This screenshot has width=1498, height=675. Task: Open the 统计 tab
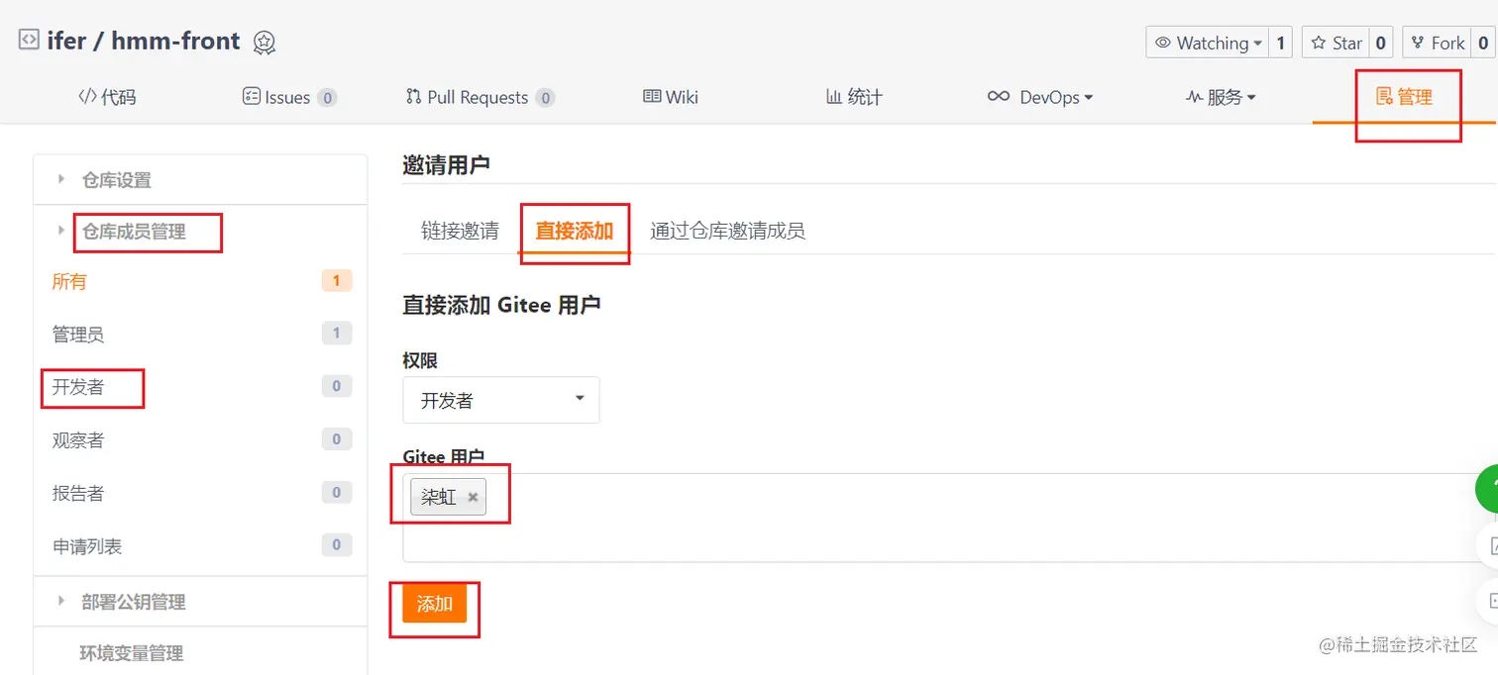pyautogui.click(x=854, y=97)
